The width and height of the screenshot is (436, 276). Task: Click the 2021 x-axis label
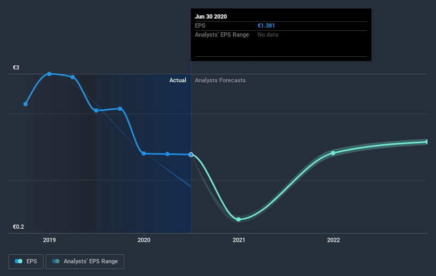(238, 240)
